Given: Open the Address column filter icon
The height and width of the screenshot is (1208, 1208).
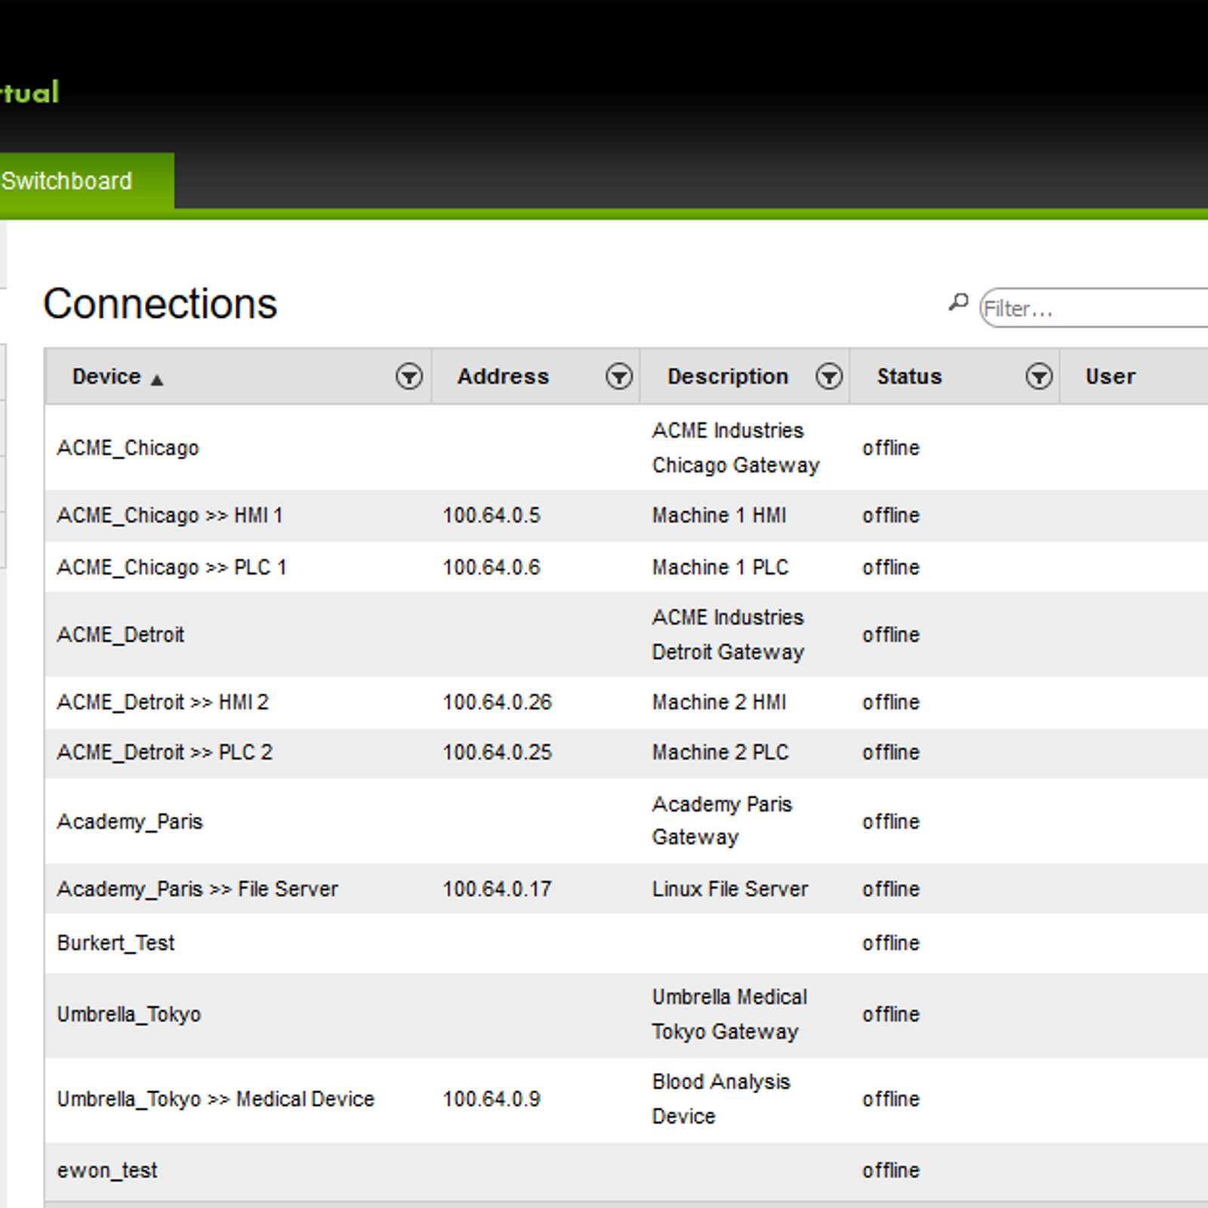Looking at the screenshot, I should click(x=619, y=376).
